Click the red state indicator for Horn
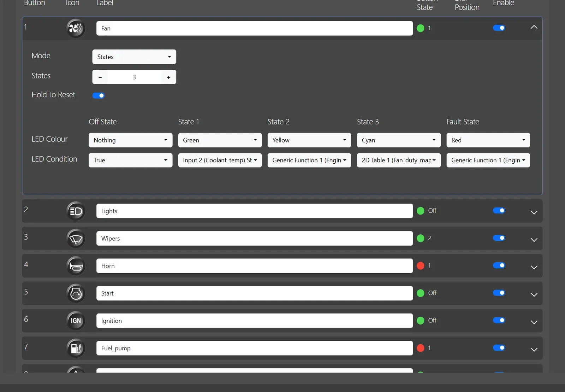Viewport: 565px width, 392px height. click(421, 266)
